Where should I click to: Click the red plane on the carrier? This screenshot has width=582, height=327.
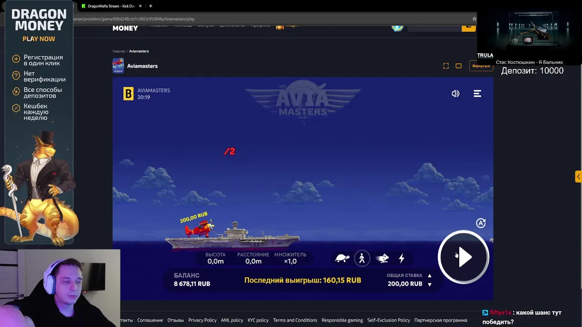click(x=199, y=229)
